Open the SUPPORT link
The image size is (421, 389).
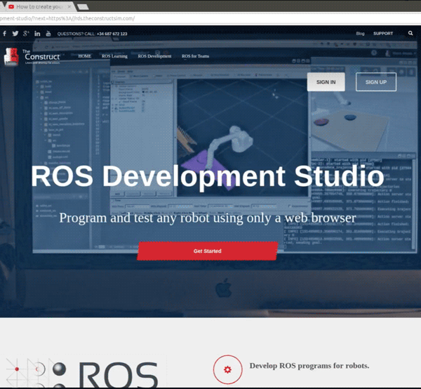[x=383, y=33]
